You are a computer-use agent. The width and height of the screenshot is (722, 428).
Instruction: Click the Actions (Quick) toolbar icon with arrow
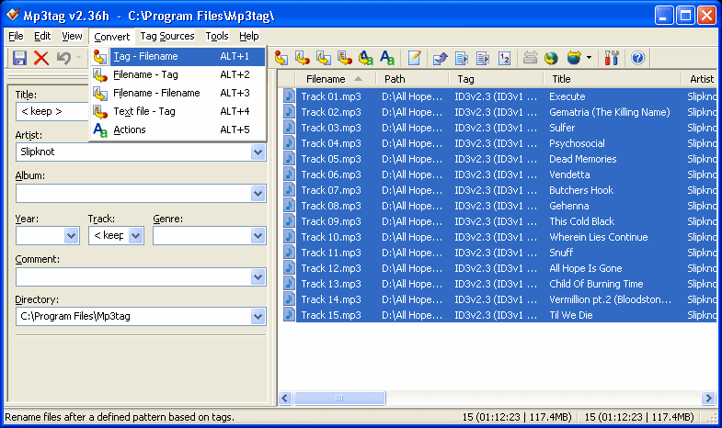pos(366,58)
